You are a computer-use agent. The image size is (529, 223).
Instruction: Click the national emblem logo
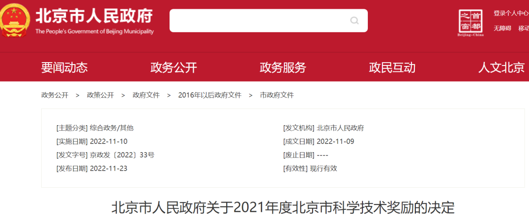point(15,20)
